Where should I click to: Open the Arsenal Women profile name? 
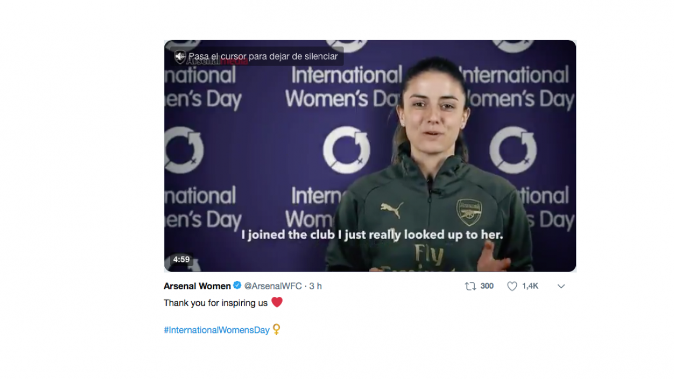coord(197,286)
